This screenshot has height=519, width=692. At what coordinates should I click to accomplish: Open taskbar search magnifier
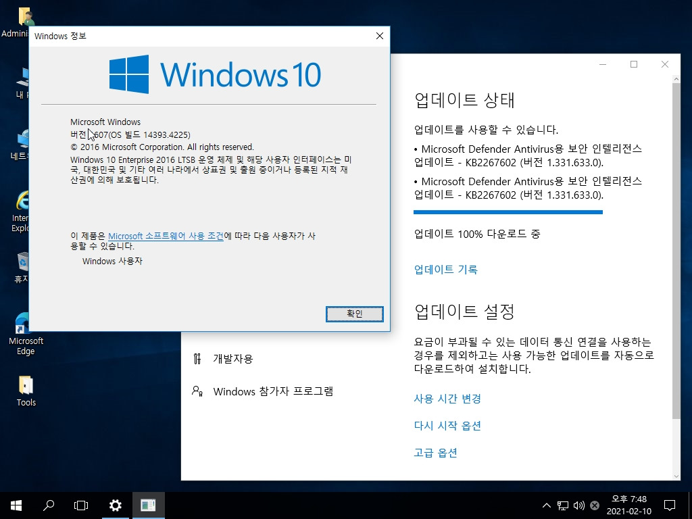point(49,505)
